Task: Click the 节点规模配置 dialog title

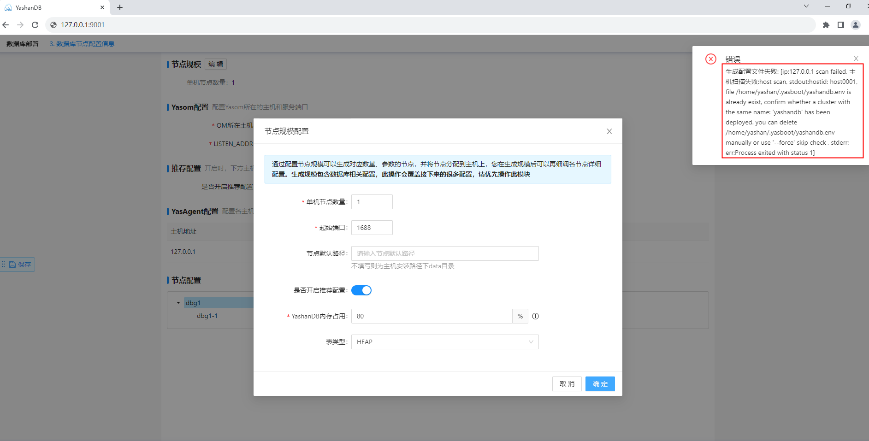Action: 287,131
